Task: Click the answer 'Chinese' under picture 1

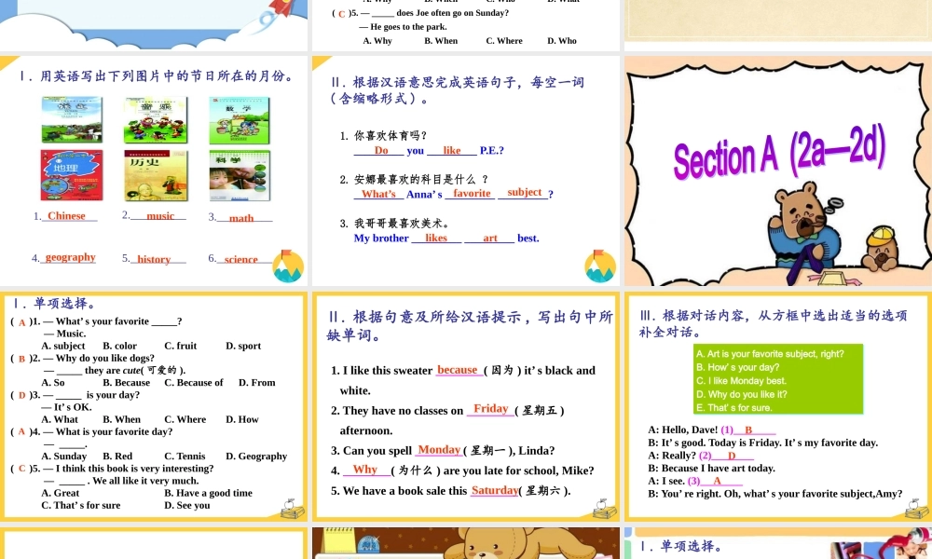Action: pyautogui.click(x=66, y=215)
